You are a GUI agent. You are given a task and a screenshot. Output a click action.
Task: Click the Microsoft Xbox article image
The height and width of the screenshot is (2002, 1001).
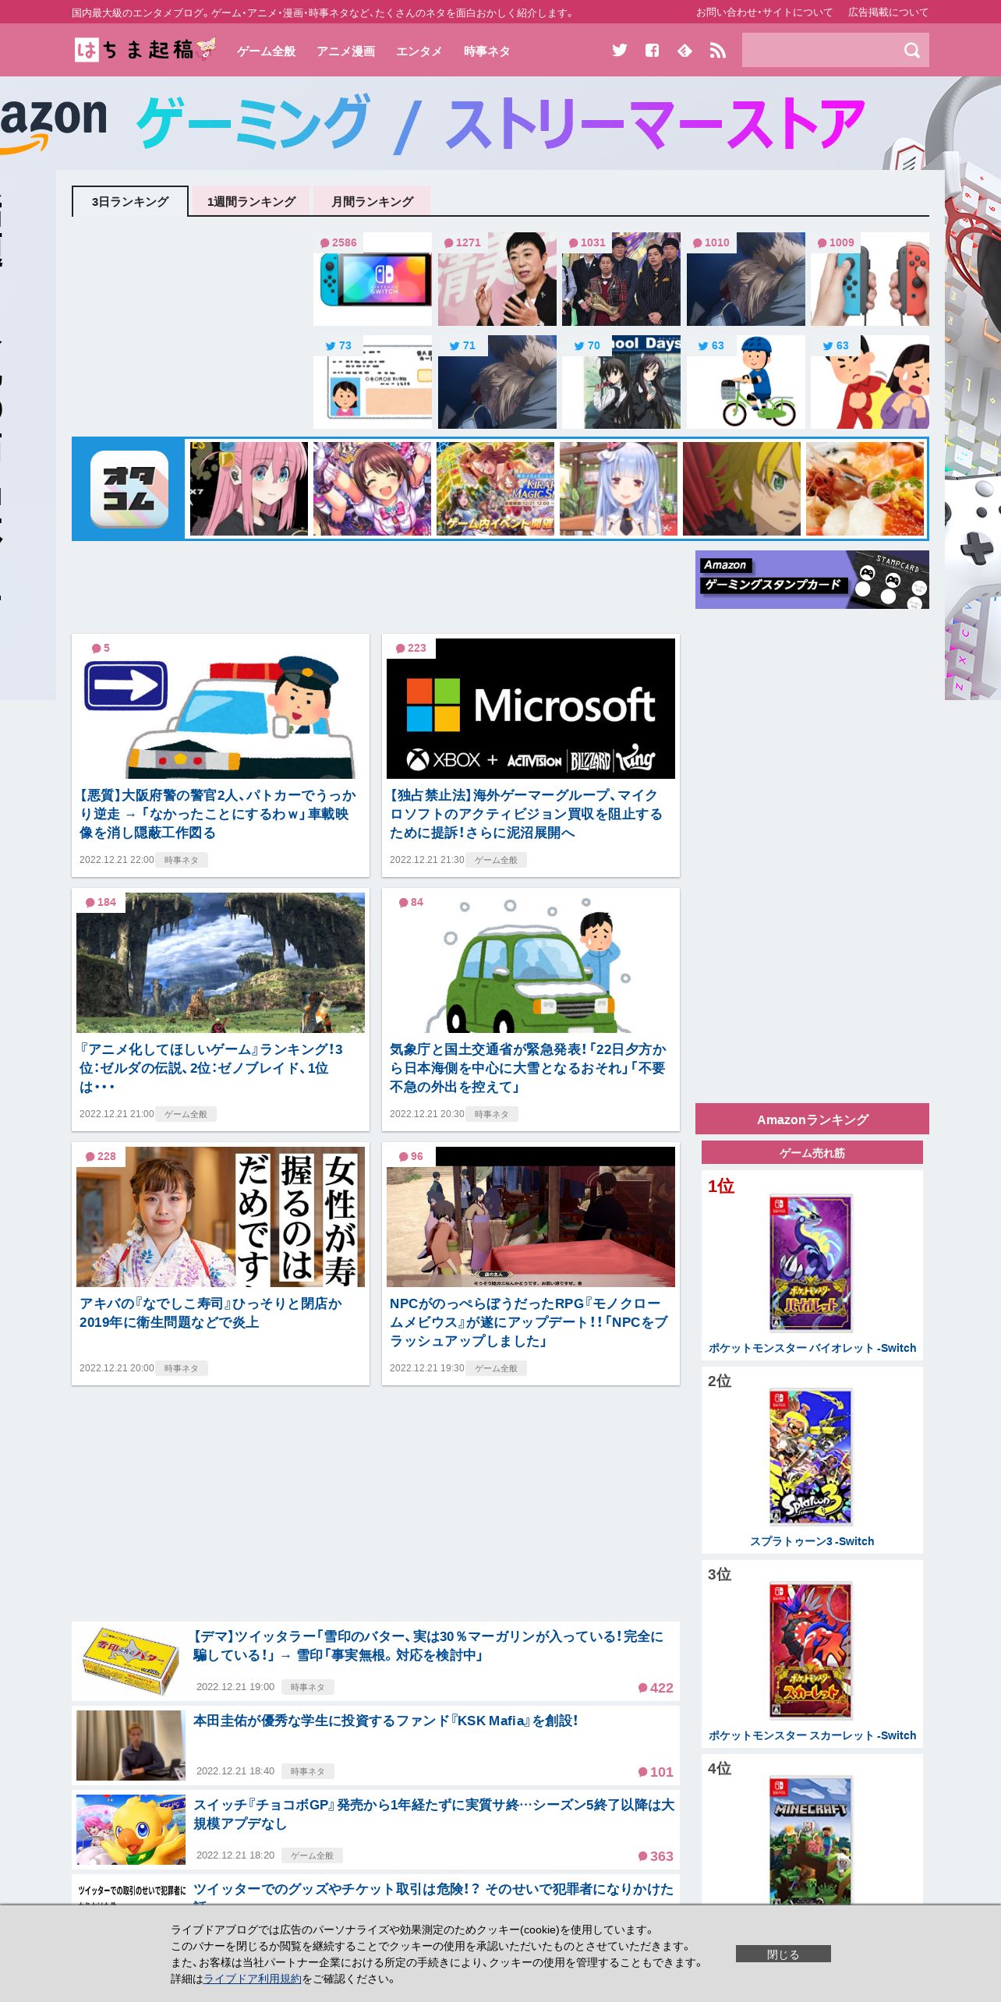(531, 709)
